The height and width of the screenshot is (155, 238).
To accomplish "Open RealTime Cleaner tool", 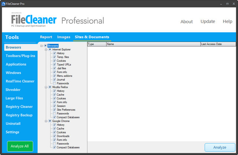I will [20, 81].
